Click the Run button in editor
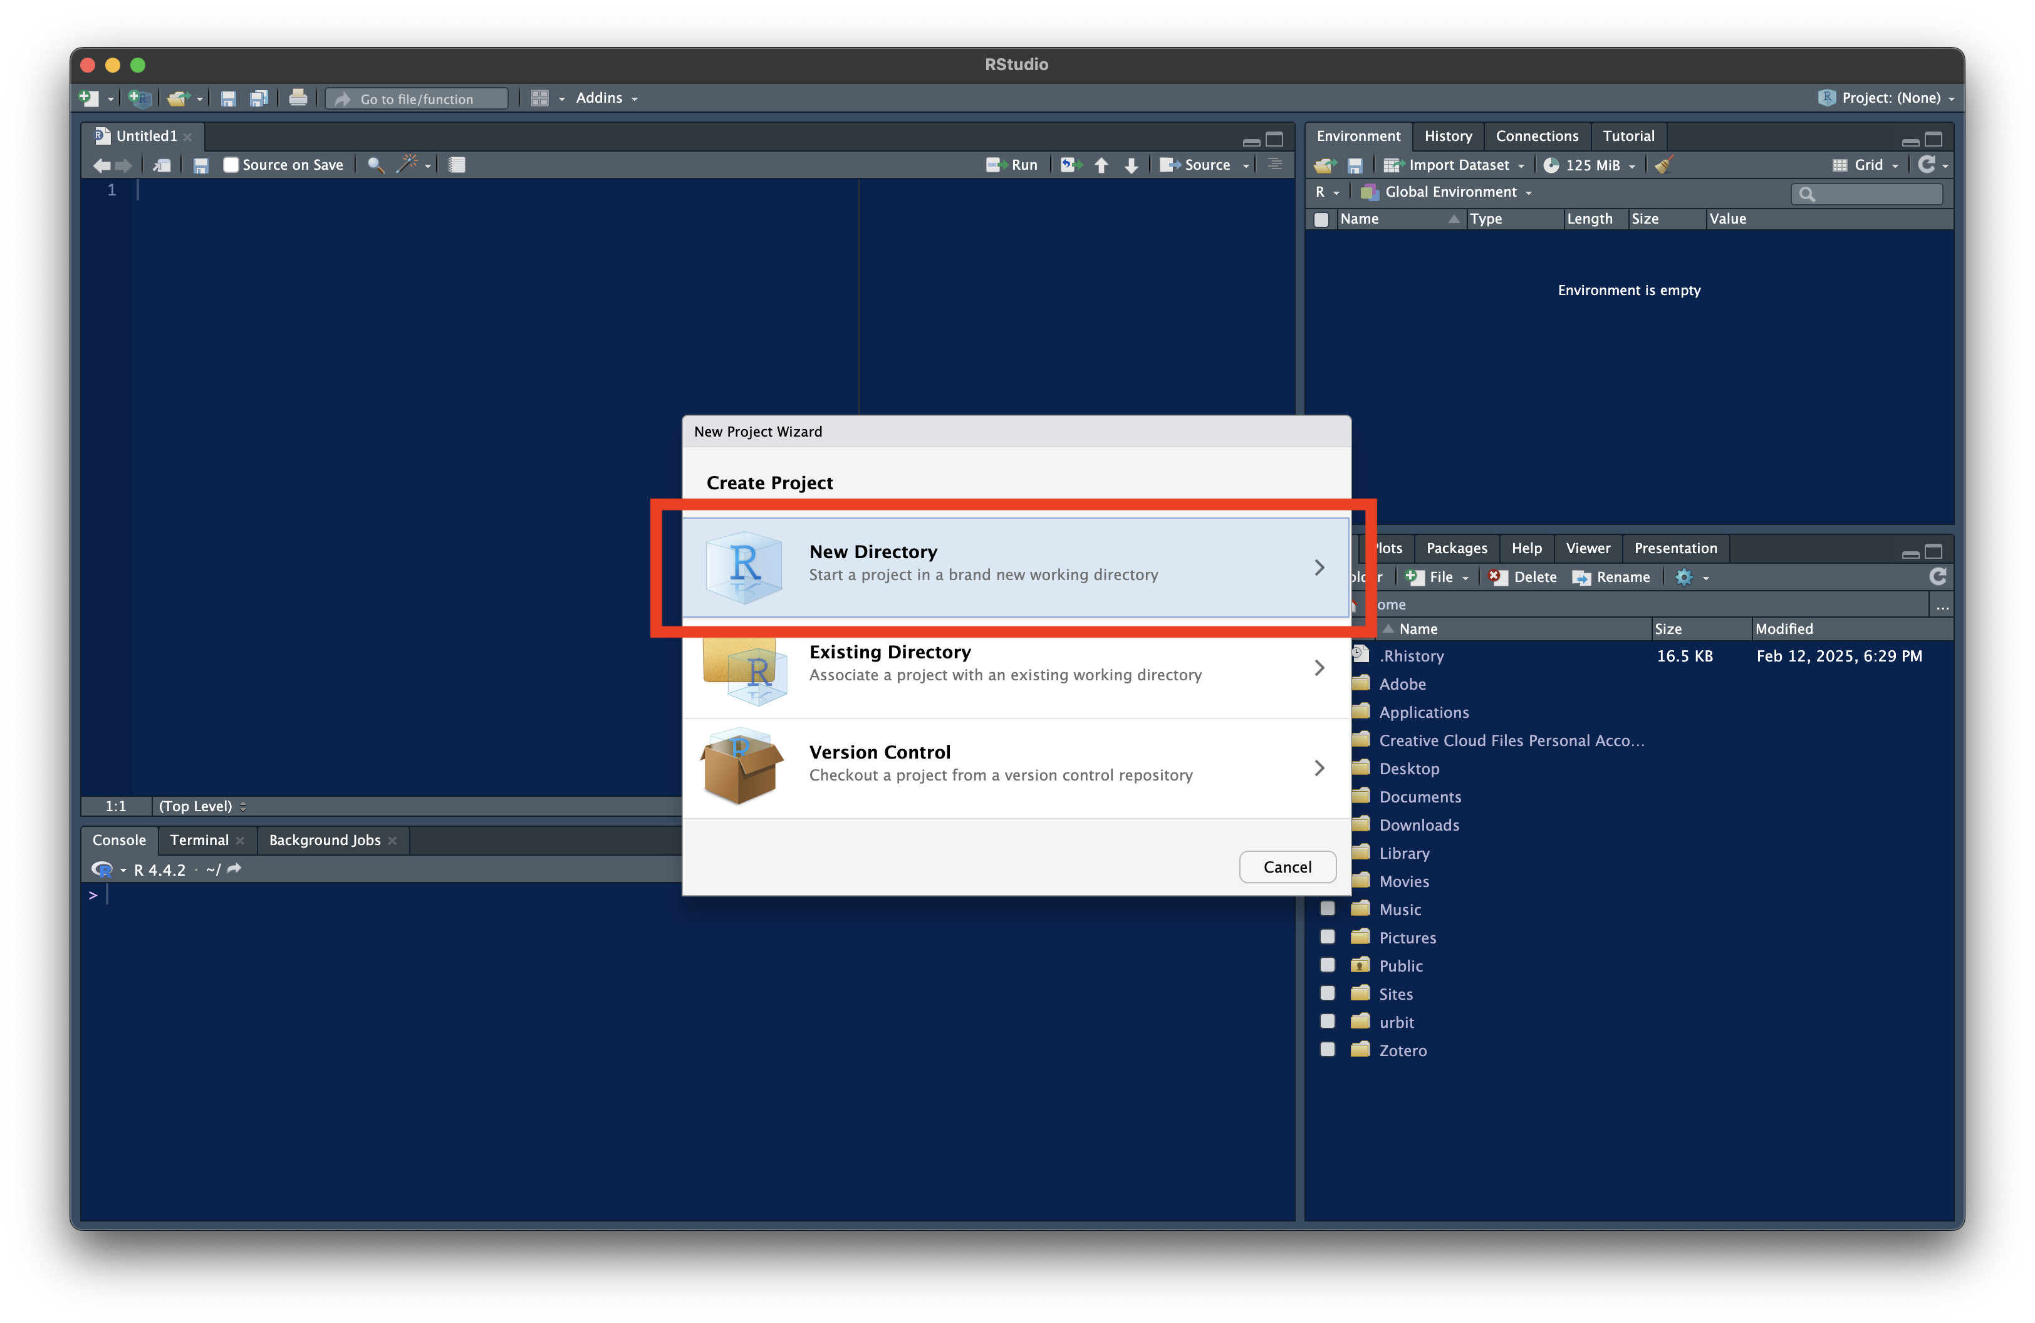This screenshot has height=1323, width=2035. click(x=1012, y=165)
